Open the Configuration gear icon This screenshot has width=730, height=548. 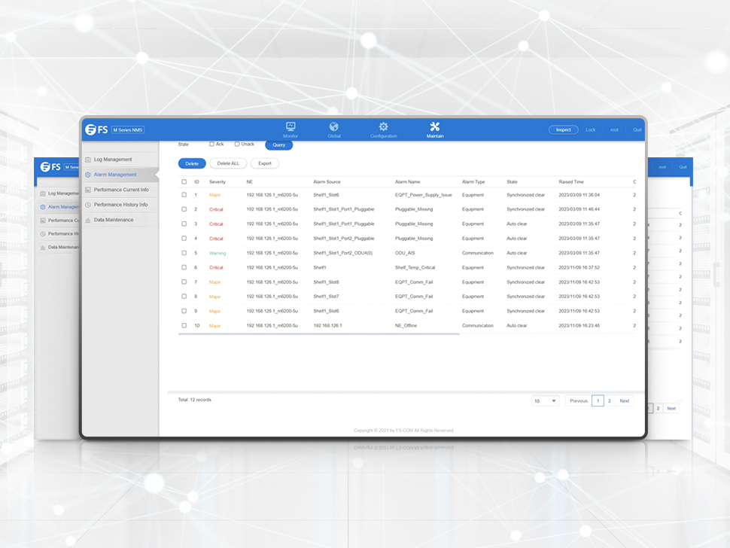(383, 126)
